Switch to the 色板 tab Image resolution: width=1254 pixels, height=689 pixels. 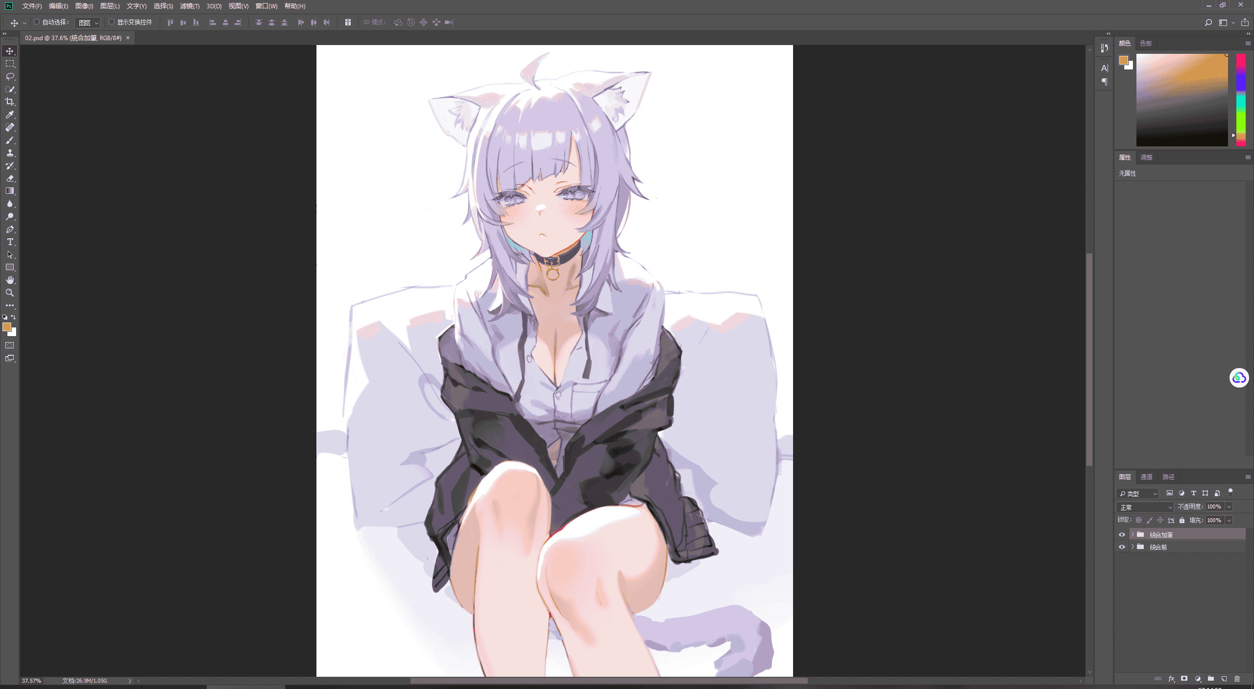pyautogui.click(x=1146, y=43)
